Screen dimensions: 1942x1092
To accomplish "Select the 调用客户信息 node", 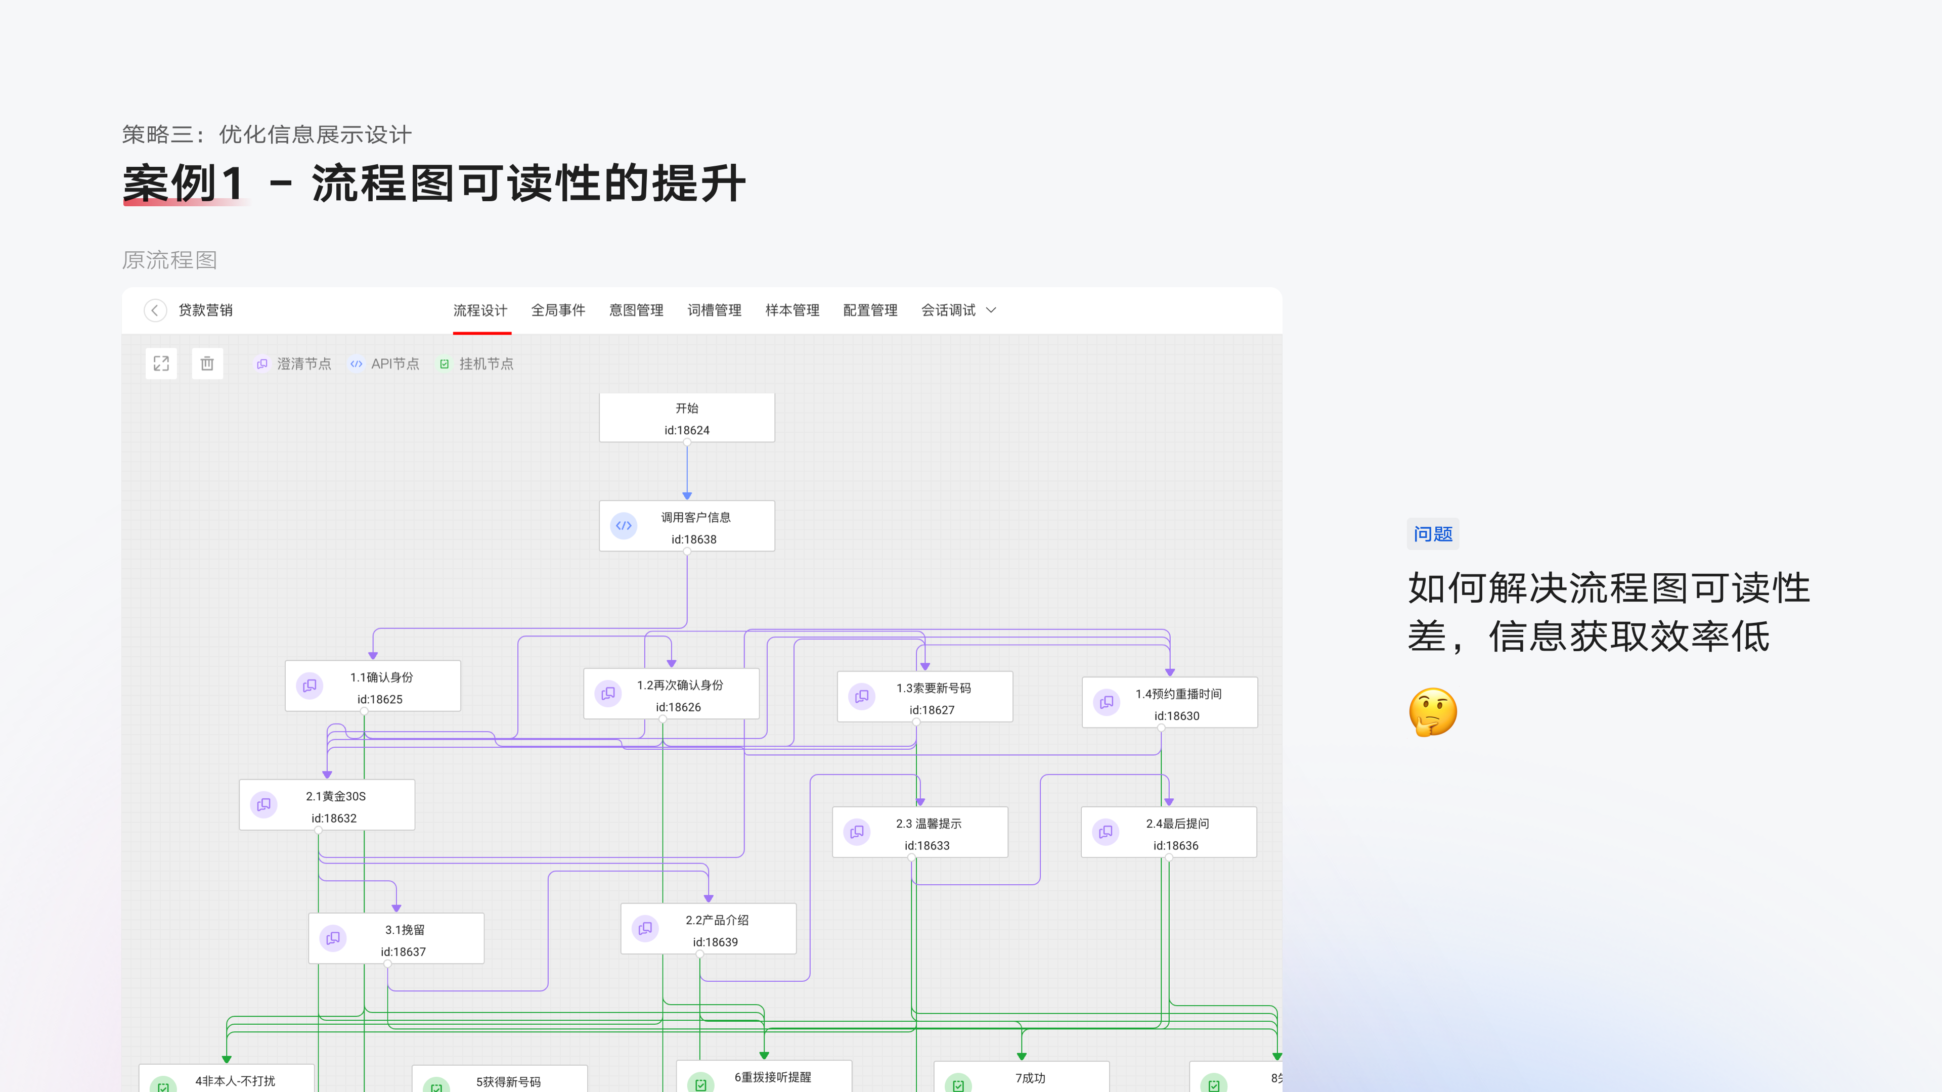I will (687, 526).
